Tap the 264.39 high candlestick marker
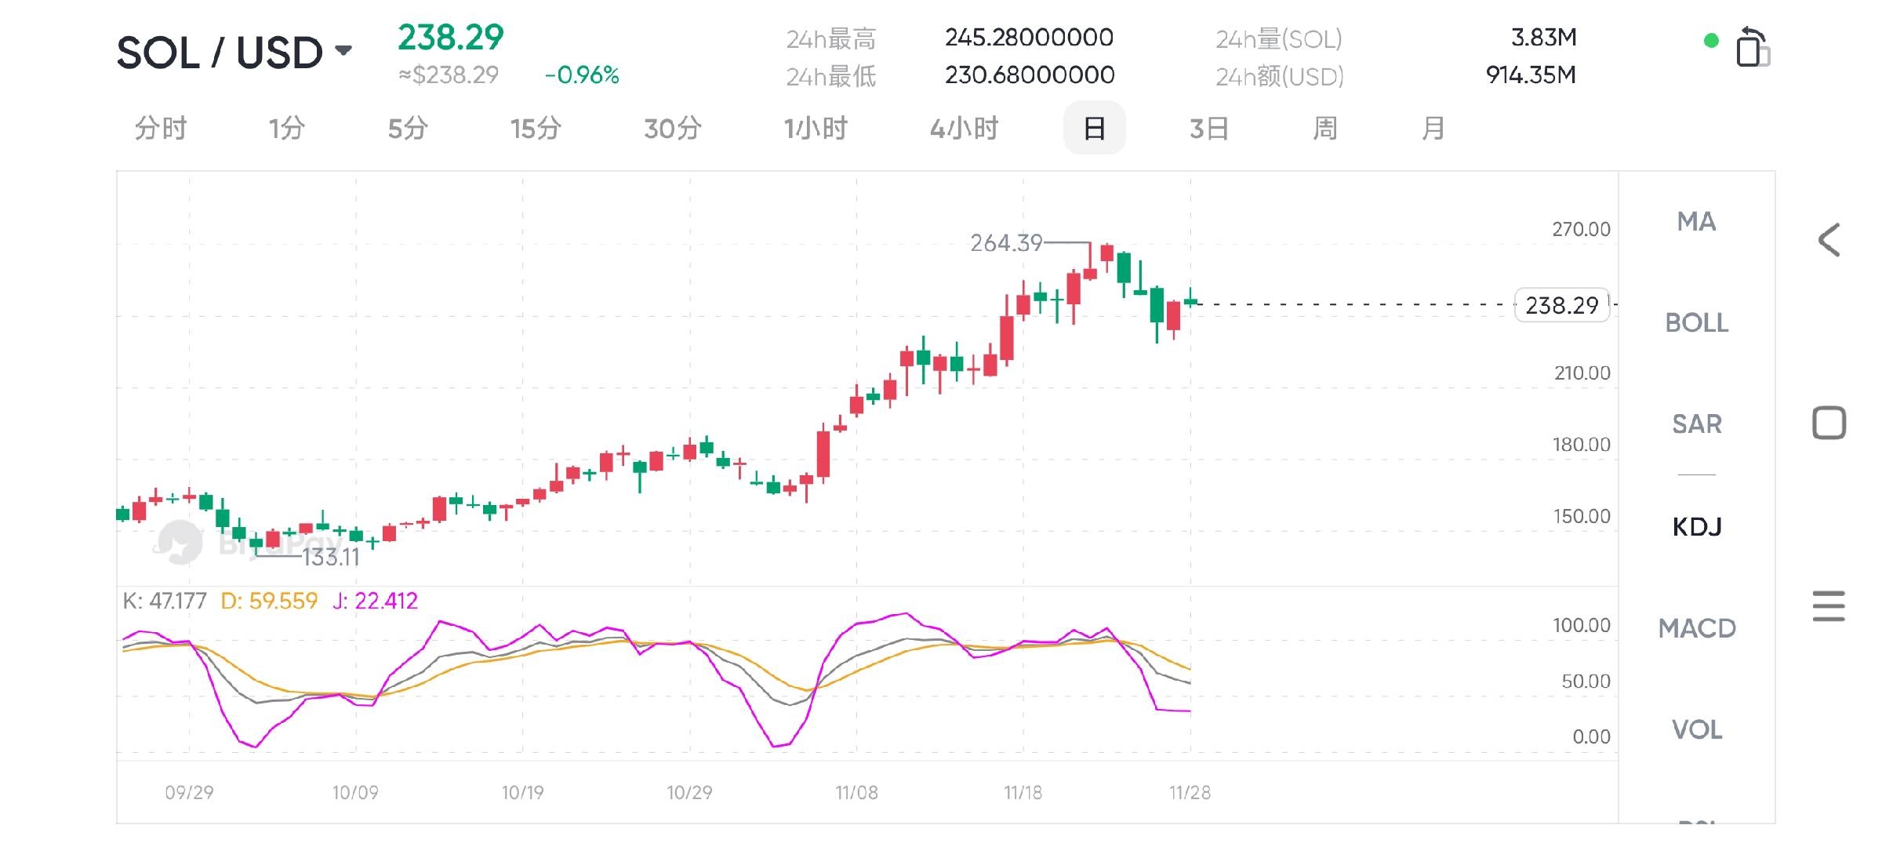The image size is (1882, 847). [x=1006, y=243]
